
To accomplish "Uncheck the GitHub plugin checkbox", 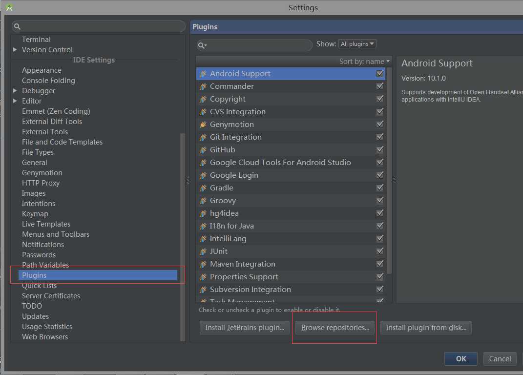I will [x=379, y=149].
